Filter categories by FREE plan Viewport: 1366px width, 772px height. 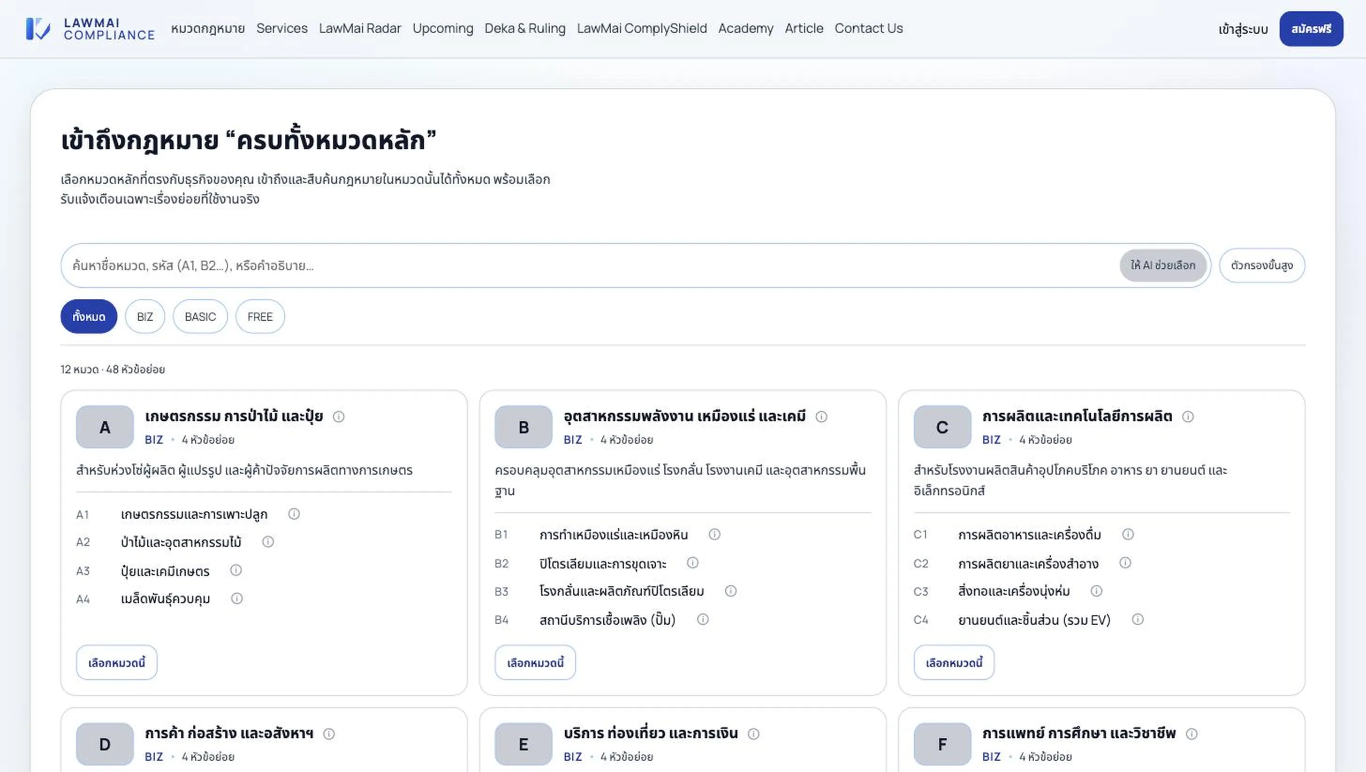(260, 317)
